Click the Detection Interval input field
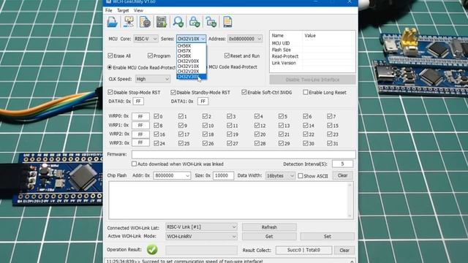 pos(343,164)
